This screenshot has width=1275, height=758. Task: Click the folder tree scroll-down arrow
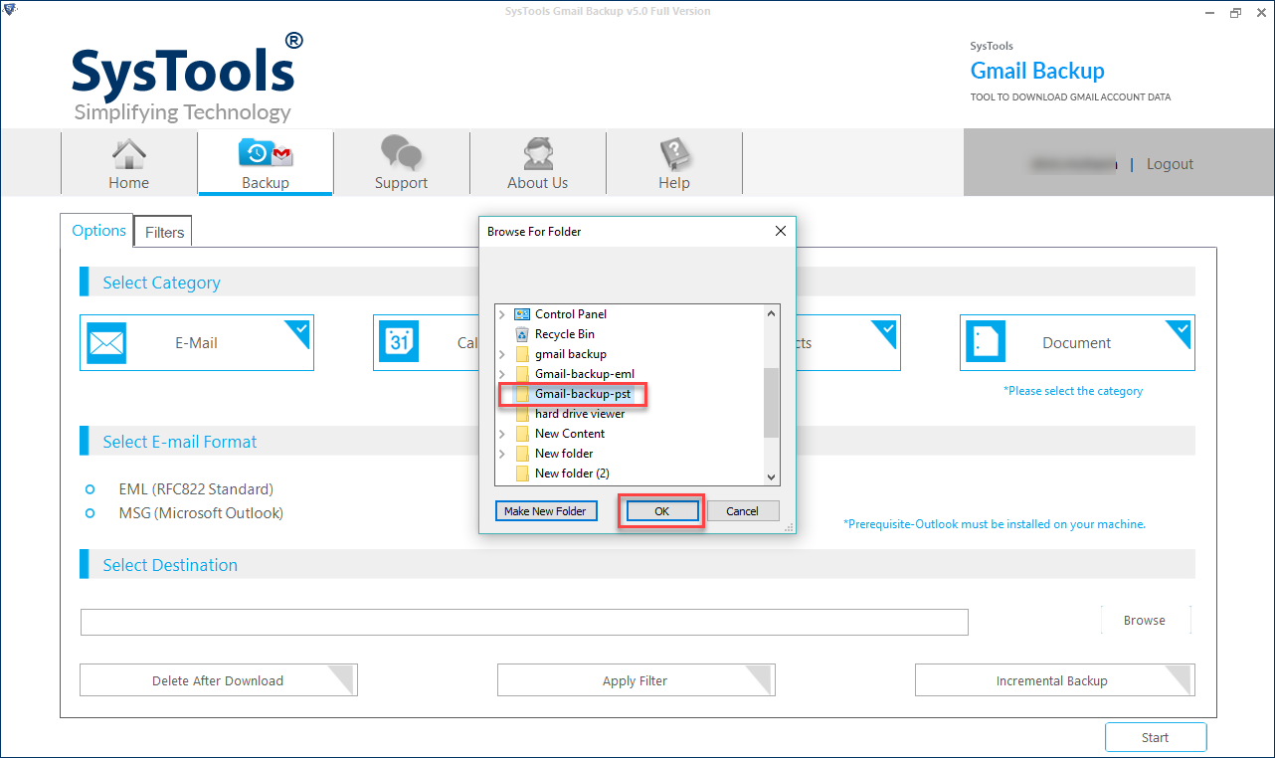coord(771,476)
